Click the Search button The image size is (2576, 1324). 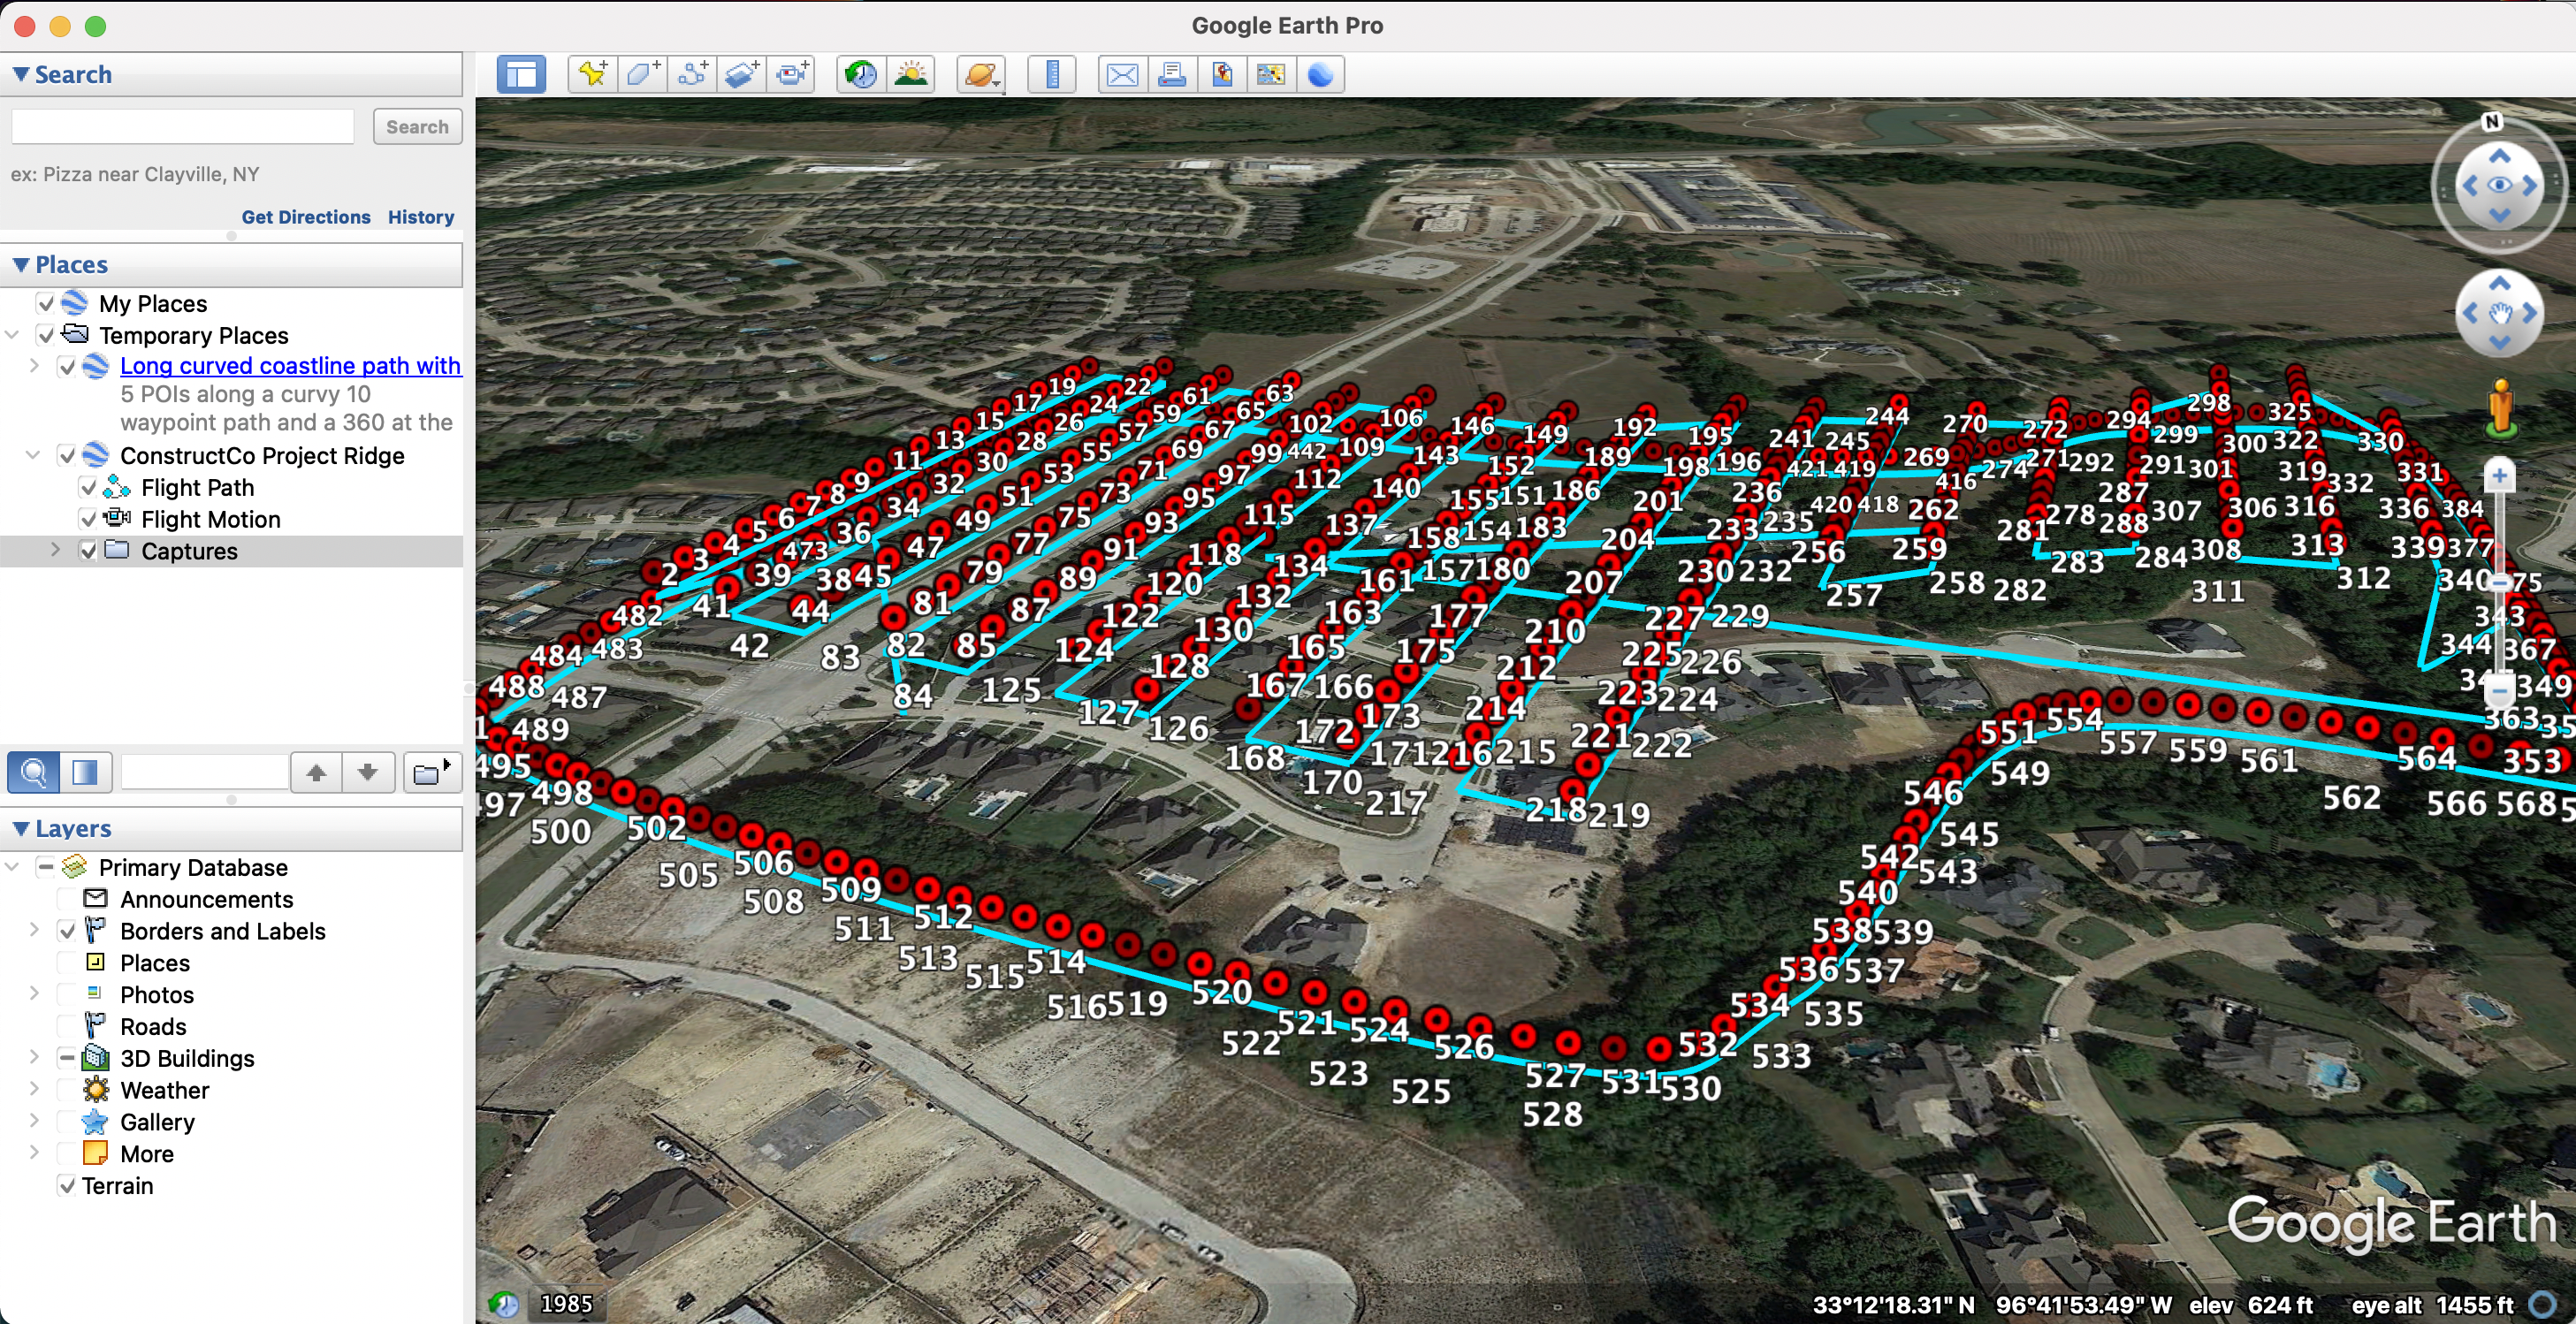417,127
